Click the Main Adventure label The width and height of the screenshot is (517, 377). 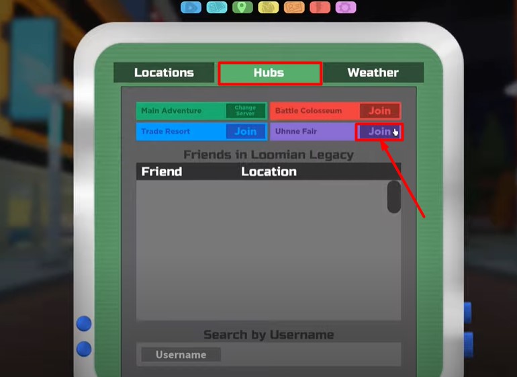[x=171, y=111]
